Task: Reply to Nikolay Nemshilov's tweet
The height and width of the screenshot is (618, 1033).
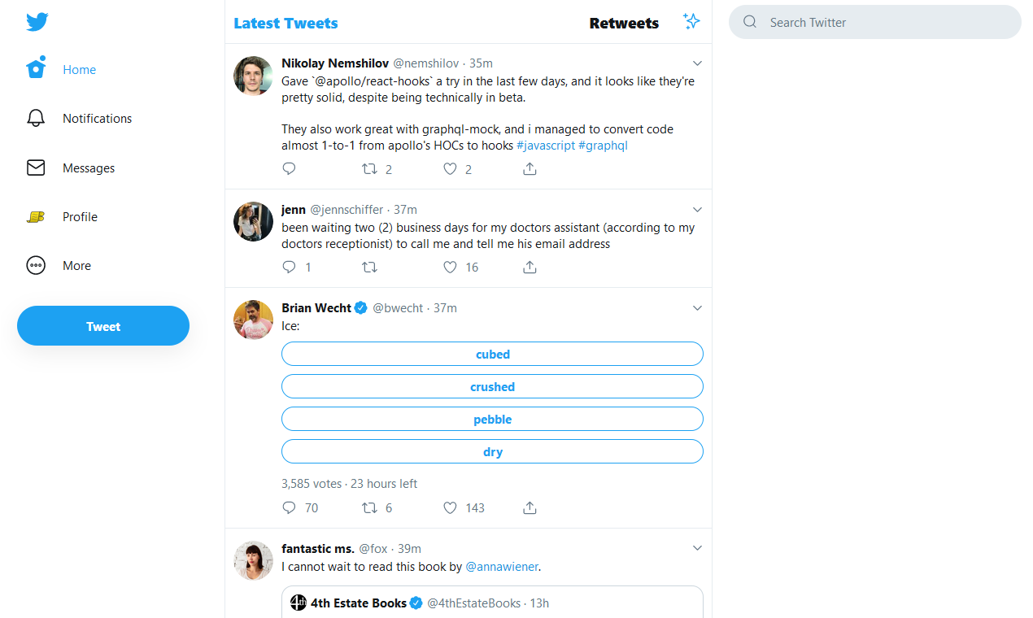Action: pyautogui.click(x=289, y=168)
